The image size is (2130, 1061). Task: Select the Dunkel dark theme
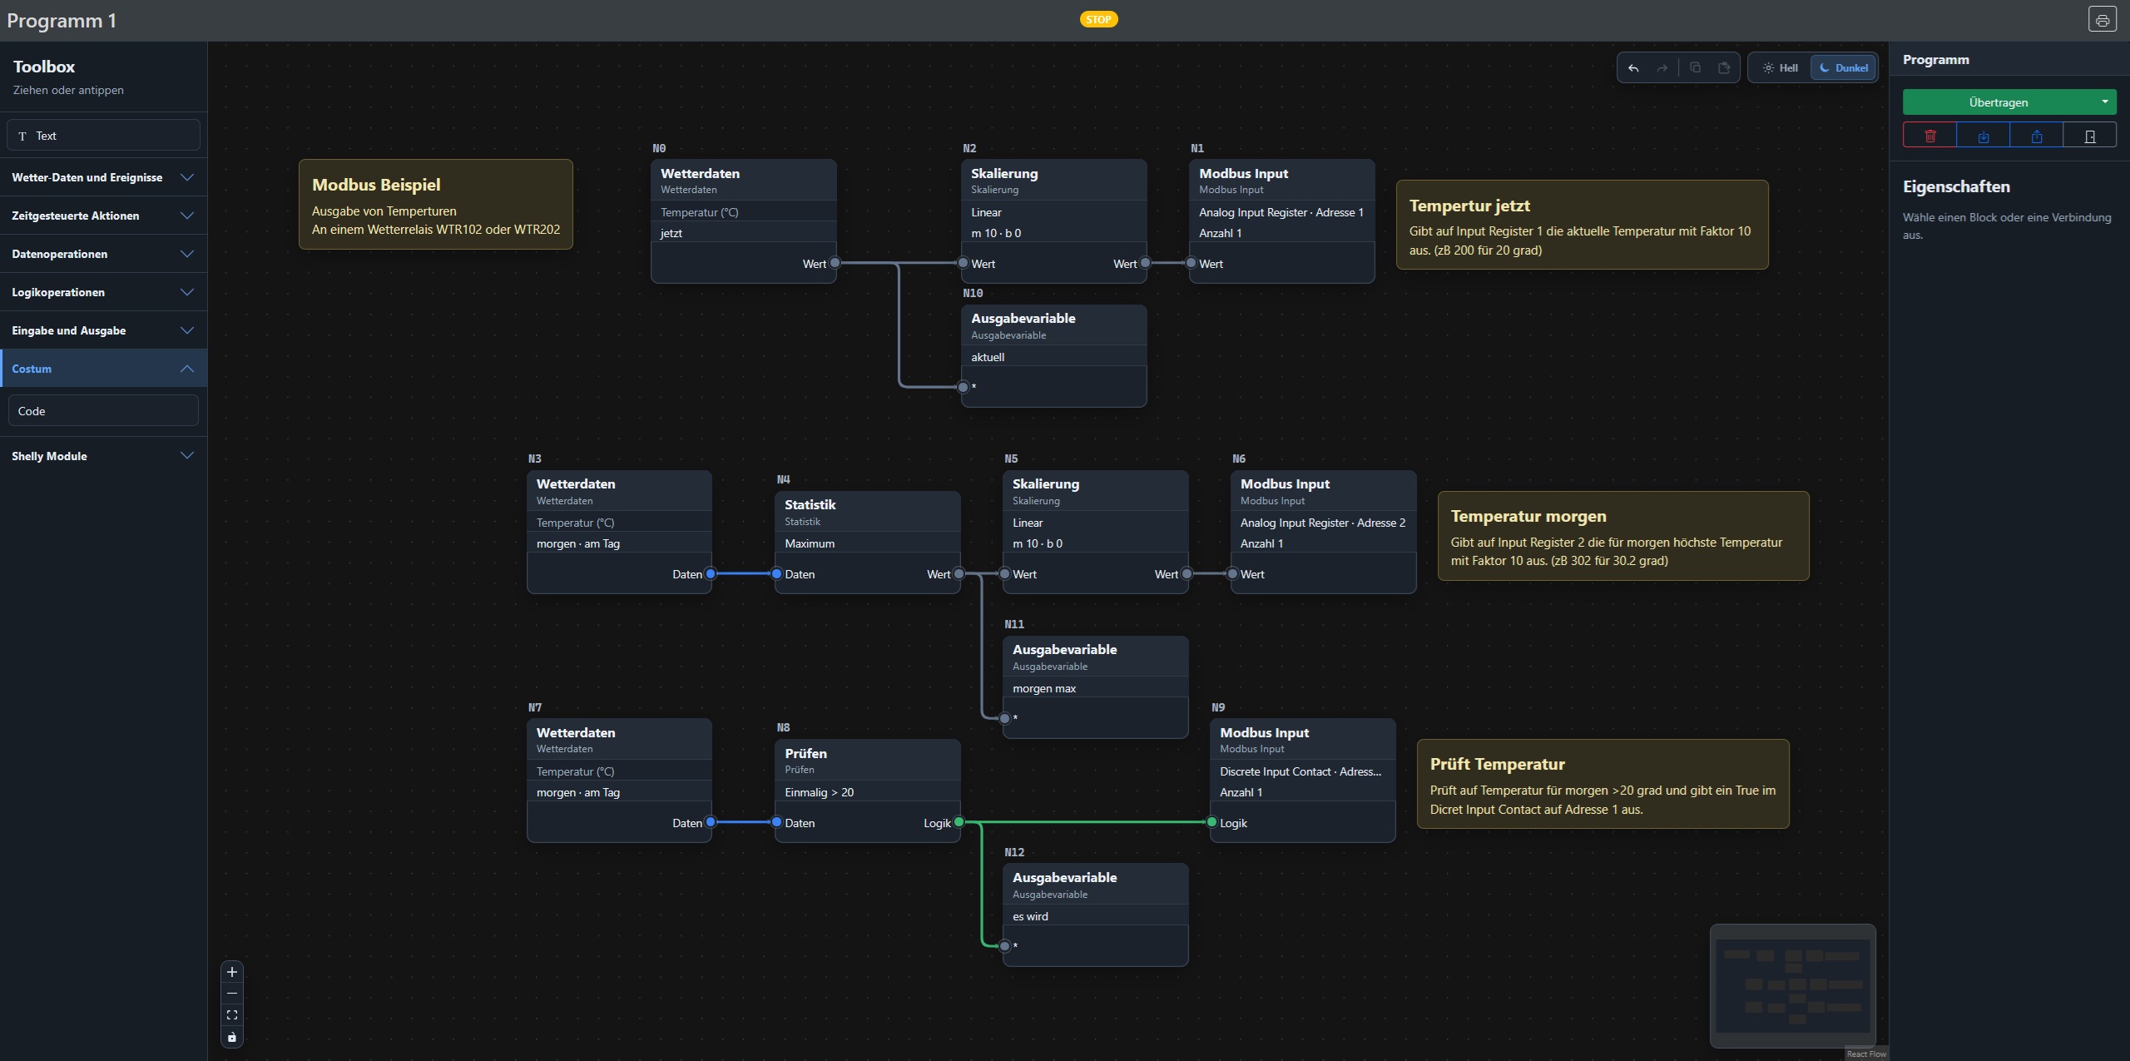[x=1844, y=68]
